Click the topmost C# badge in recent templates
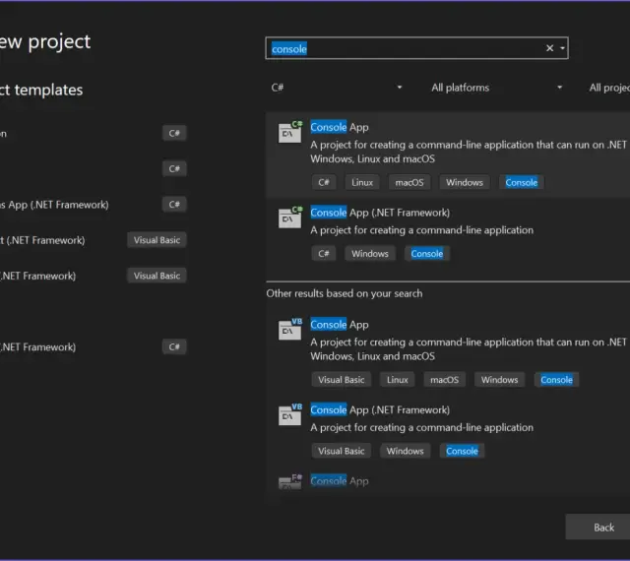This screenshot has width=630, height=561. (174, 133)
